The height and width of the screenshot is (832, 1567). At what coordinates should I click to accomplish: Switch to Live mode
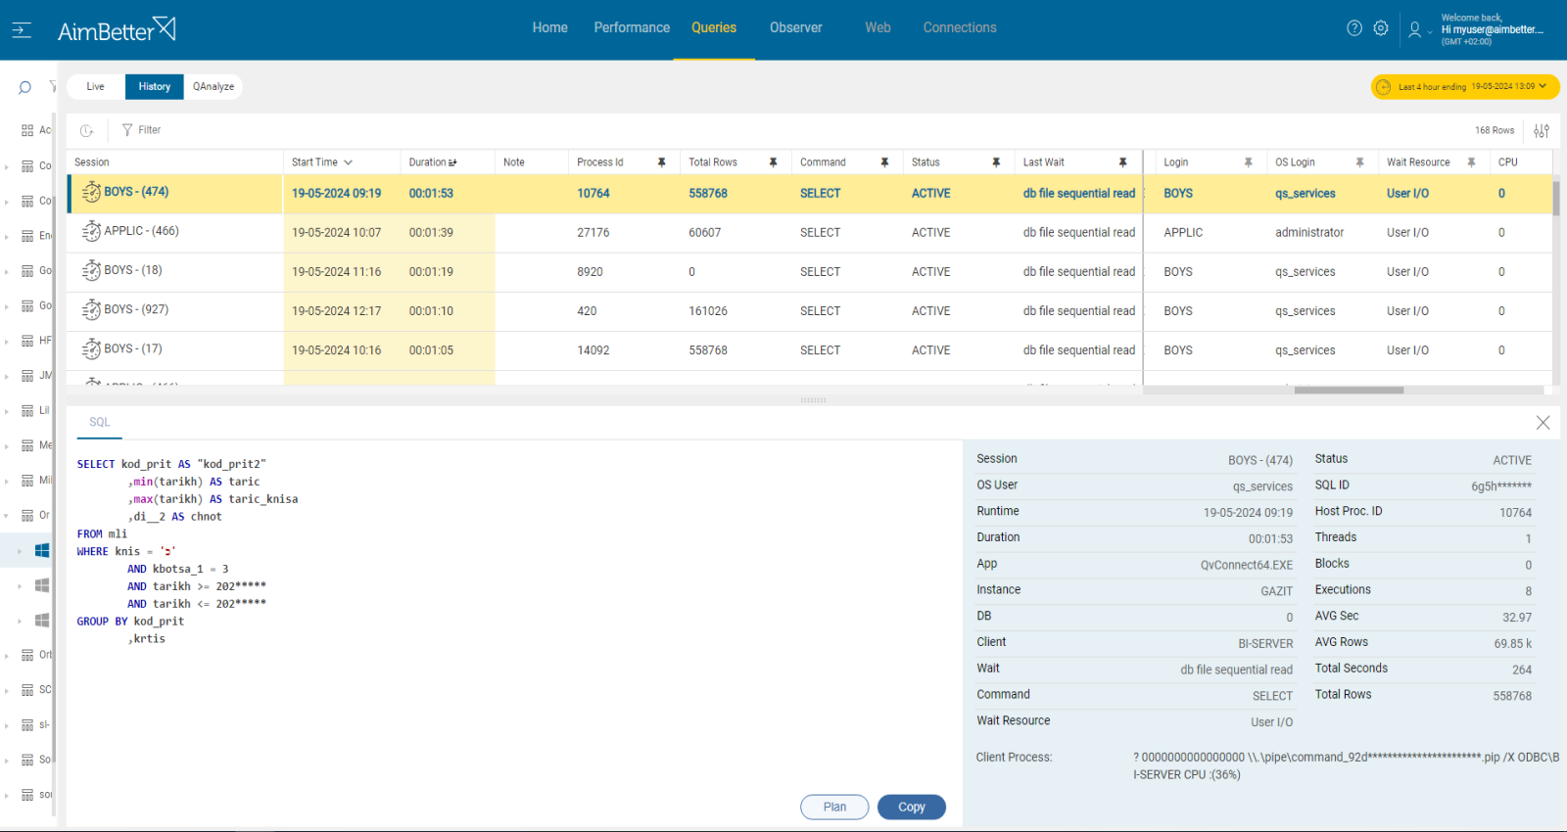(95, 87)
